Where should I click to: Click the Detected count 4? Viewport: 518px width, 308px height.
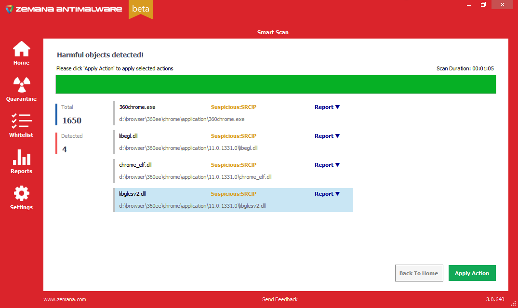(x=65, y=149)
